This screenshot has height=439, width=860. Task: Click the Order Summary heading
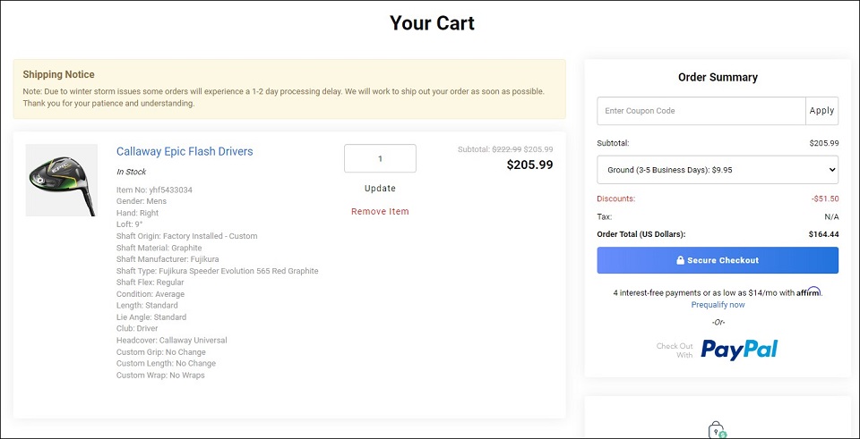click(x=718, y=77)
